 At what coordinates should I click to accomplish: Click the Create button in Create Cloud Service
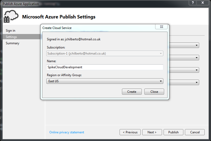132,91
